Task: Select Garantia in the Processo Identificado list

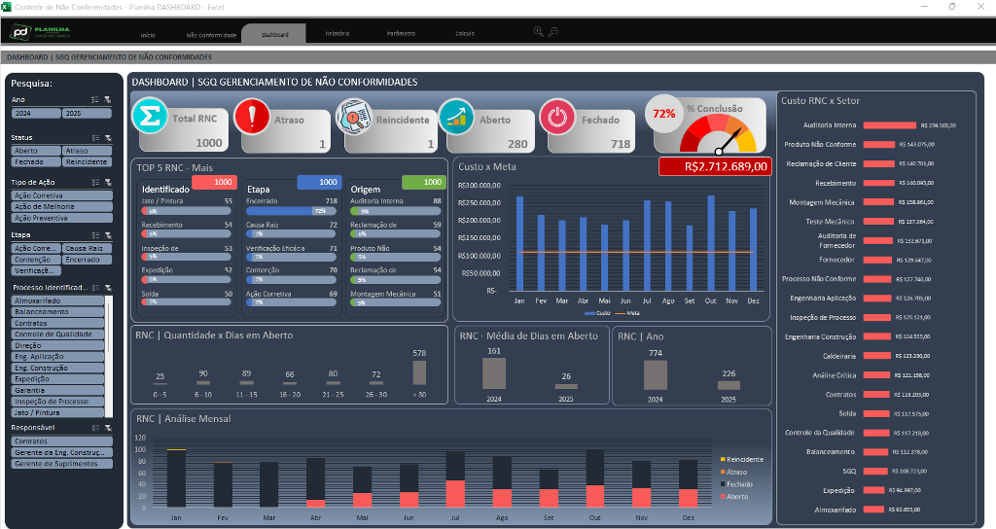Action: (x=56, y=391)
